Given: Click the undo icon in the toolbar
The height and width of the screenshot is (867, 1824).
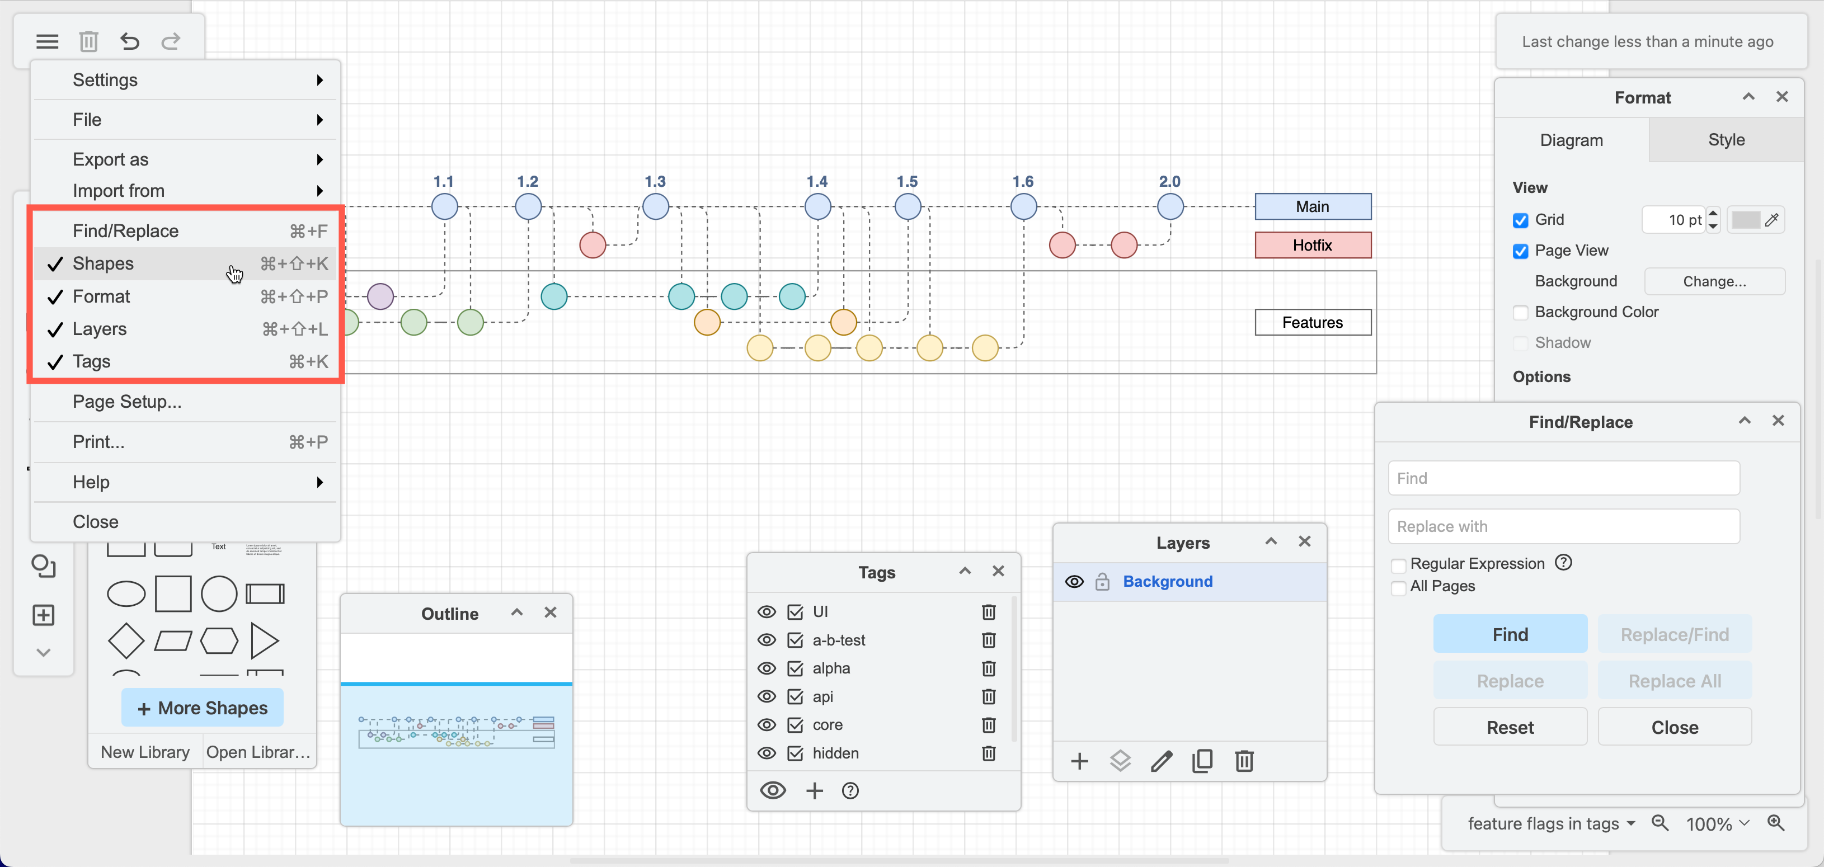Looking at the screenshot, I should 130,41.
